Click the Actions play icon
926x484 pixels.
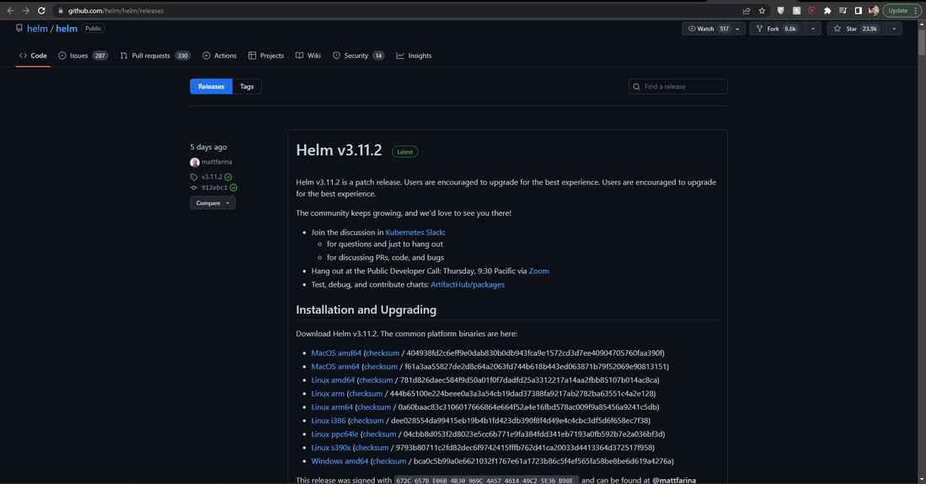coord(206,56)
